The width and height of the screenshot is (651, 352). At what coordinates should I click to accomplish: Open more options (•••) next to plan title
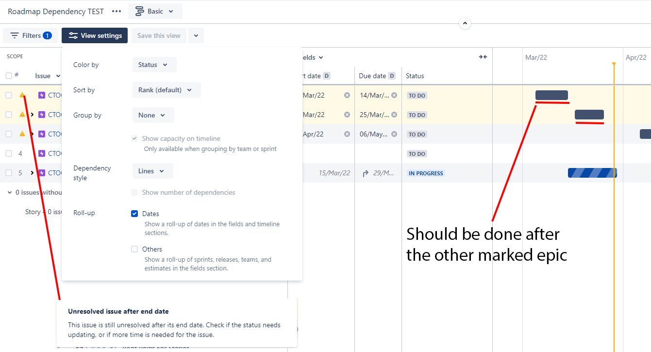tap(116, 11)
